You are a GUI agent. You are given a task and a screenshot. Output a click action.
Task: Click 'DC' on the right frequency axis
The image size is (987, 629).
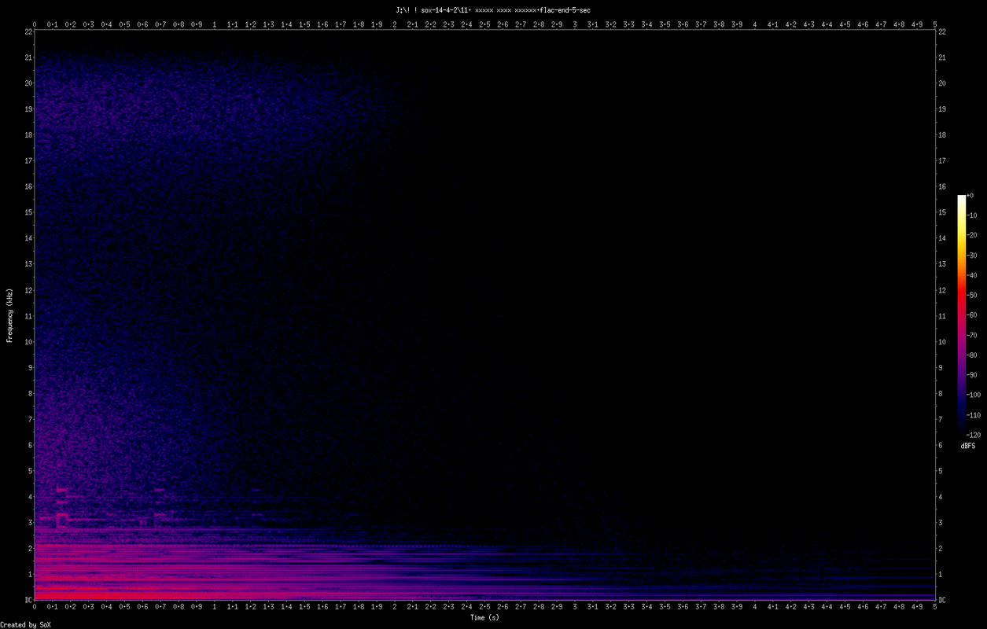pos(942,600)
